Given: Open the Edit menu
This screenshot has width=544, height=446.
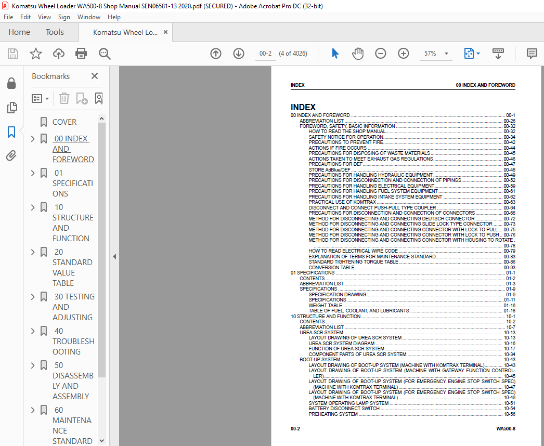Looking at the screenshot, I should point(25,17).
